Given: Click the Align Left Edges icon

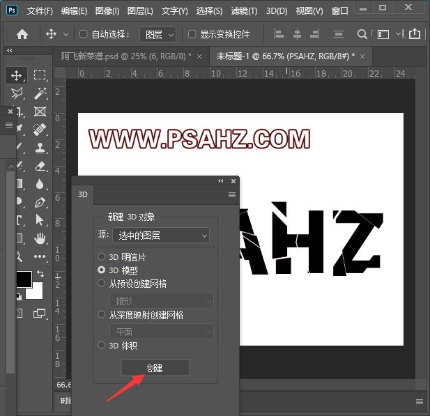Looking at the screenshot, I should pos(279,34).
